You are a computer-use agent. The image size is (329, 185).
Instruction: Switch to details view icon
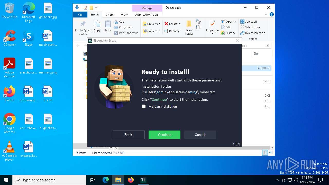tap(265, 153)
